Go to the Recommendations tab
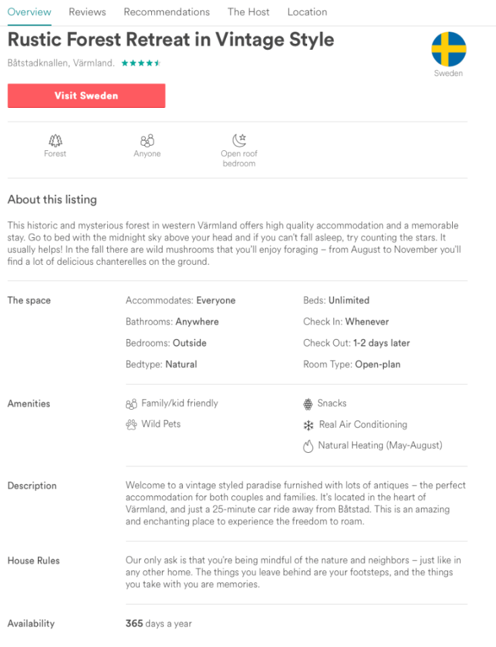 point(167,12)
